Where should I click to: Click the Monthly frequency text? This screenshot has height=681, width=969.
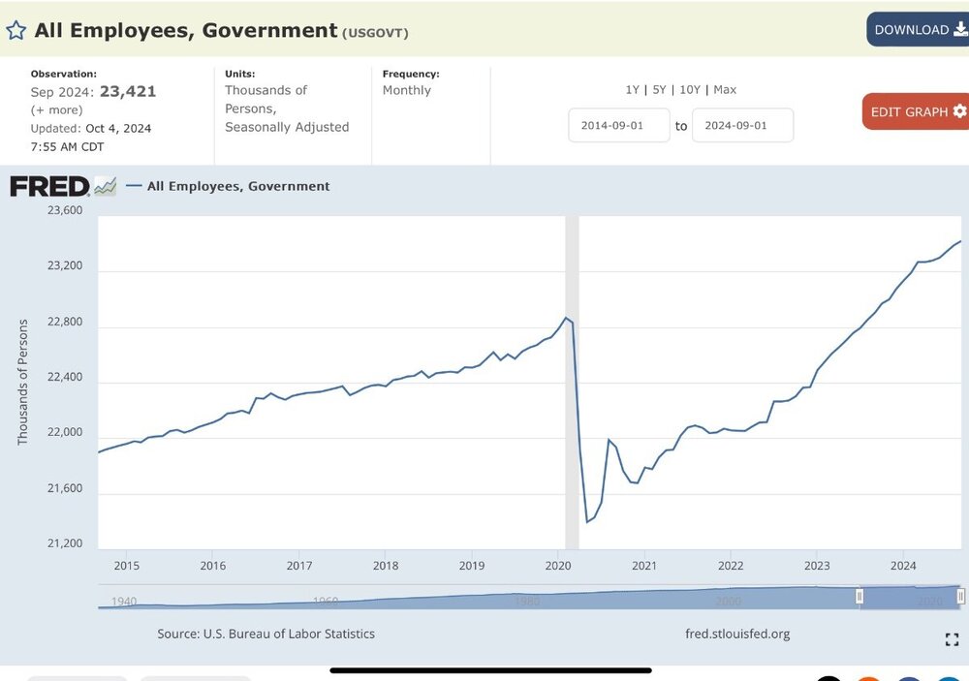[x=407, y=90]
